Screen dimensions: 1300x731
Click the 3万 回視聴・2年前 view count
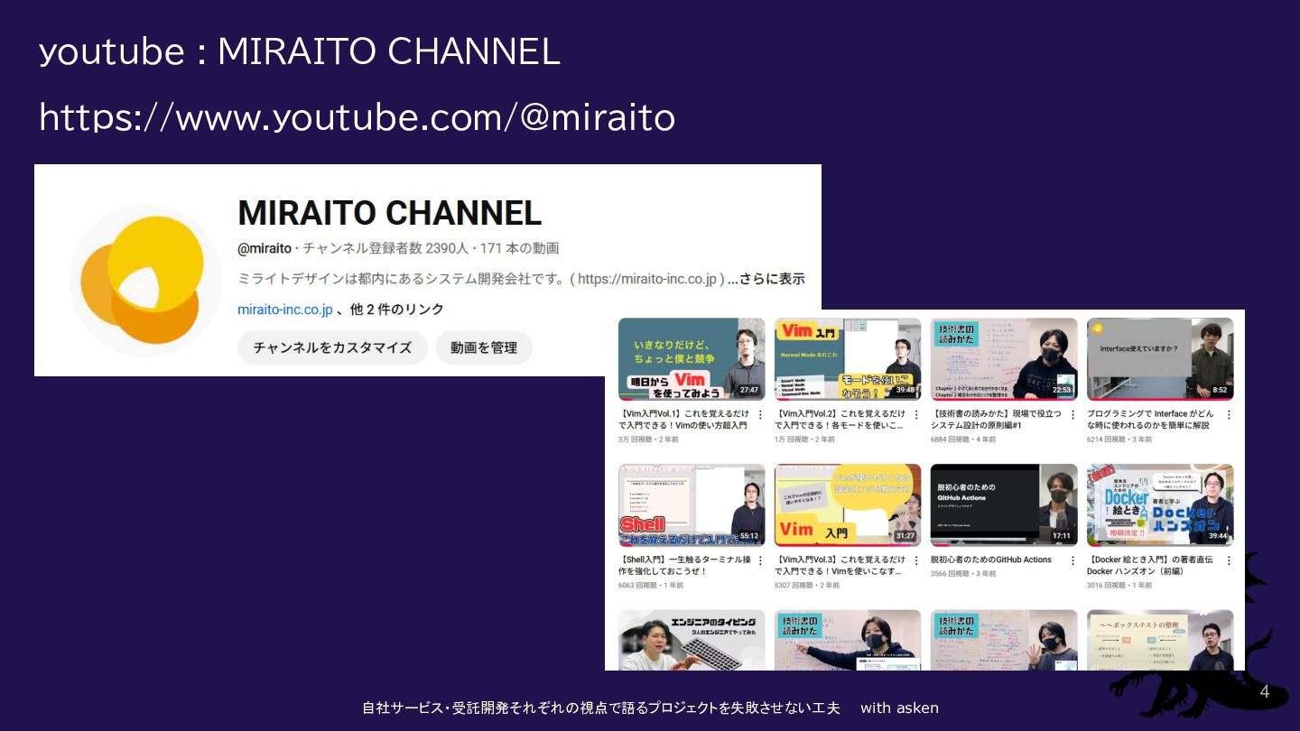coord(648,440)
